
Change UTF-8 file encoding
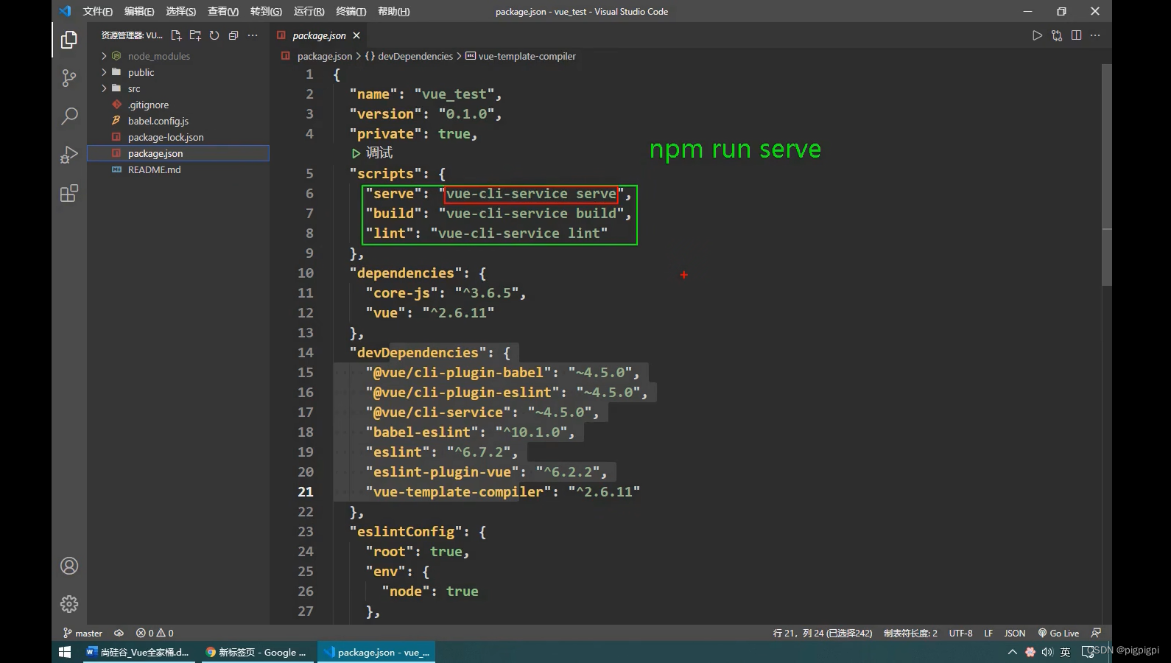click(960, 633)
